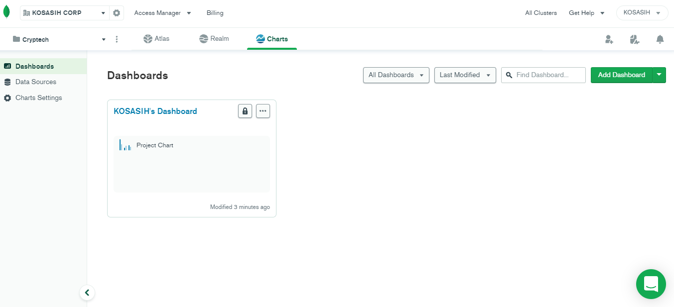Click the Add Dashboard button
Image resolution: width=674 pixels, height=307 pixels.
(622, 75)
